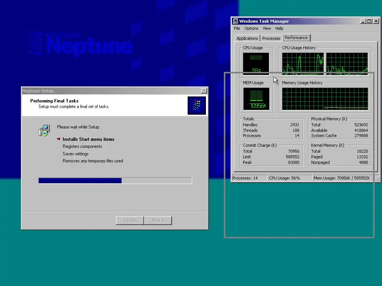Click the Memory Usage History graph
The width and height of the screenshot is (382, 286).
coord(325,99)
